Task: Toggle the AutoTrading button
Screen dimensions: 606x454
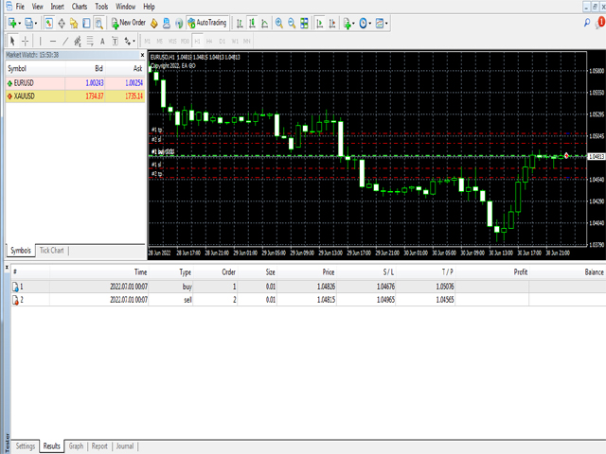Action: coord(207,23)
